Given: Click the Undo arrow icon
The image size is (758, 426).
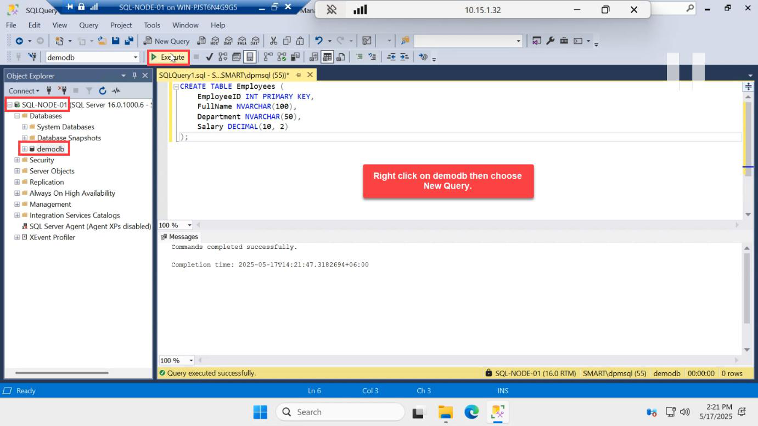Looking at the screenshot, I should [x=319, y=41].
